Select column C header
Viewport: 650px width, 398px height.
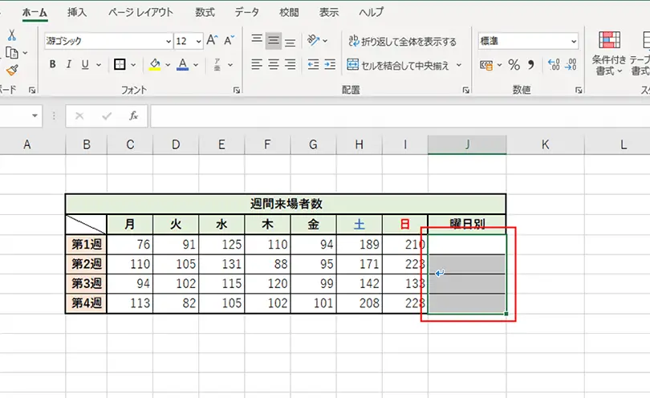[x=130, y=144]
